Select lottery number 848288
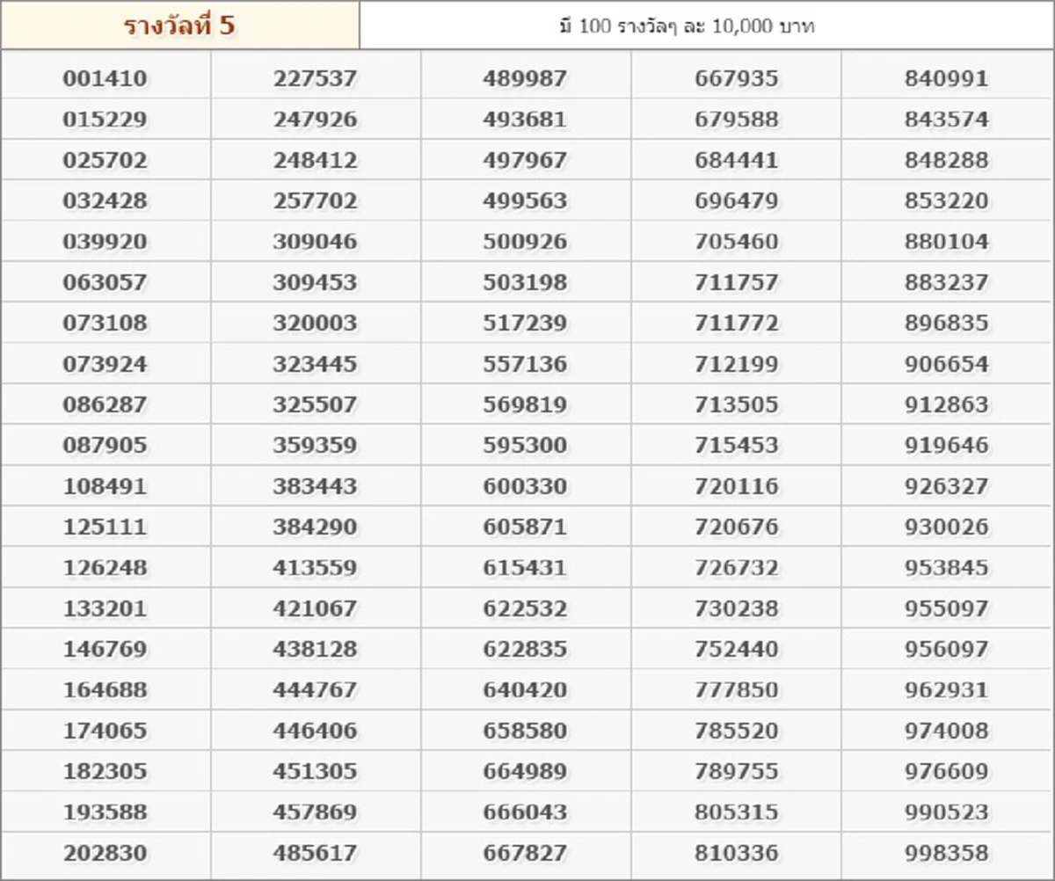The image size is (1055, 881). pos(947,160)
